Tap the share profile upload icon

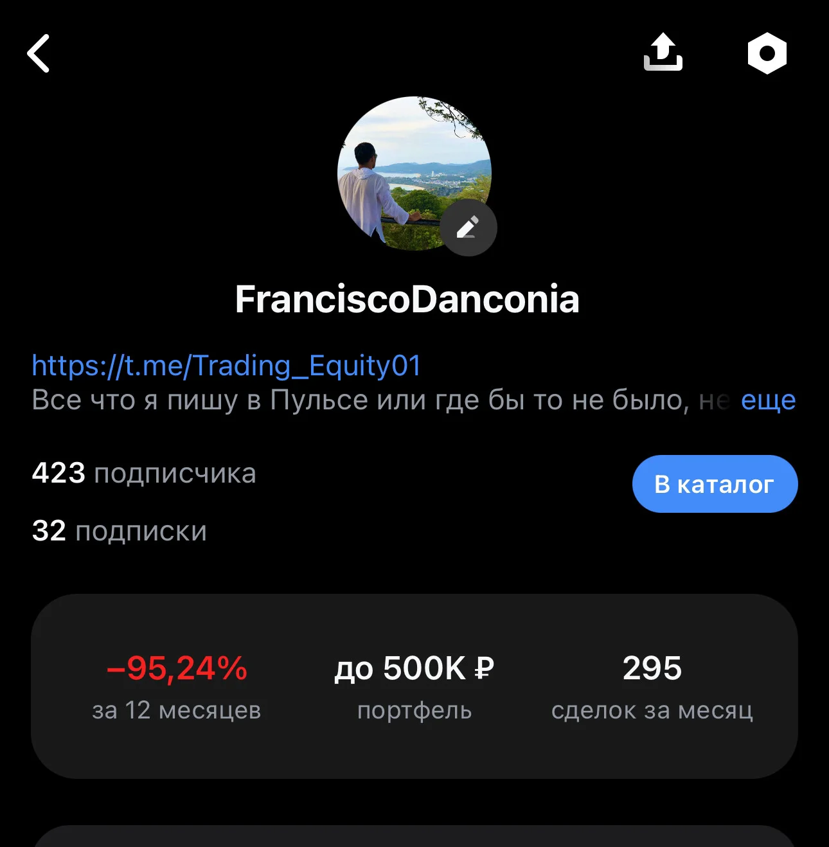[x=663, y=52]
